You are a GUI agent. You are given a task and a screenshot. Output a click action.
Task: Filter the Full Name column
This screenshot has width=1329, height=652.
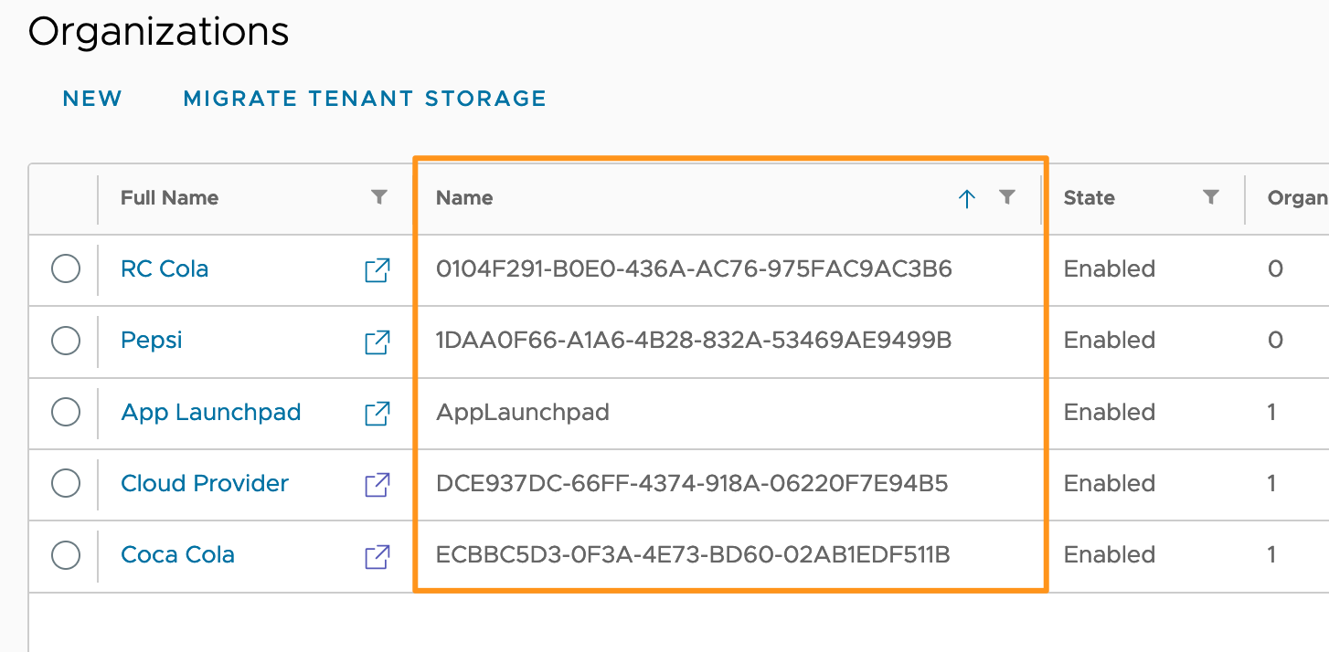click(x=379, y=197)
